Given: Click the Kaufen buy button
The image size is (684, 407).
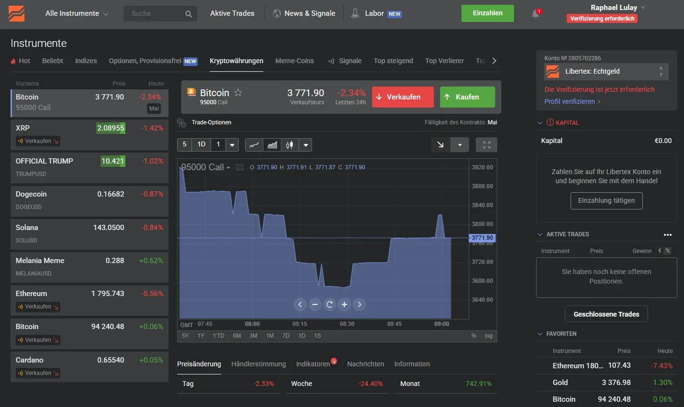Looking at the screenshot, I should [x=467, y=97].
